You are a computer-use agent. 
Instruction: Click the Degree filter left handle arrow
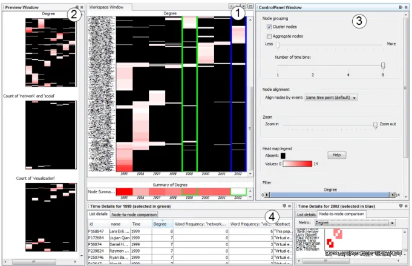pyautogui.click(x=267, y=195)
